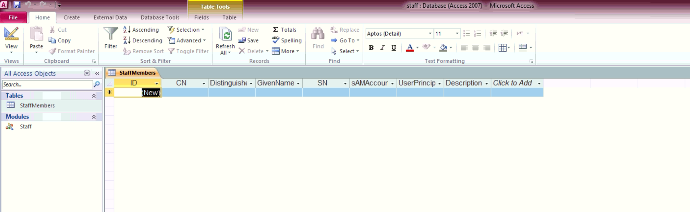Image resolution: width=690 pixels, height=212 pixels.
Task: Click the navigation pane Search box
Action: coord(47,85)
